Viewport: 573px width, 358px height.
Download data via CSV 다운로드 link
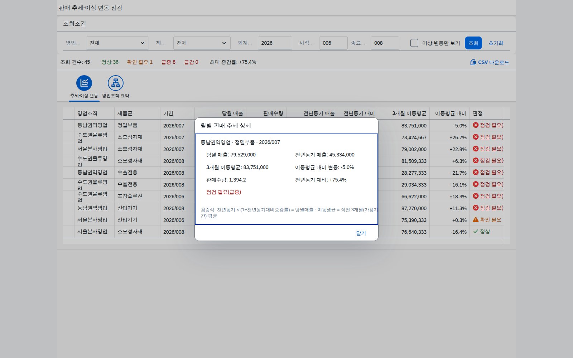493,62
